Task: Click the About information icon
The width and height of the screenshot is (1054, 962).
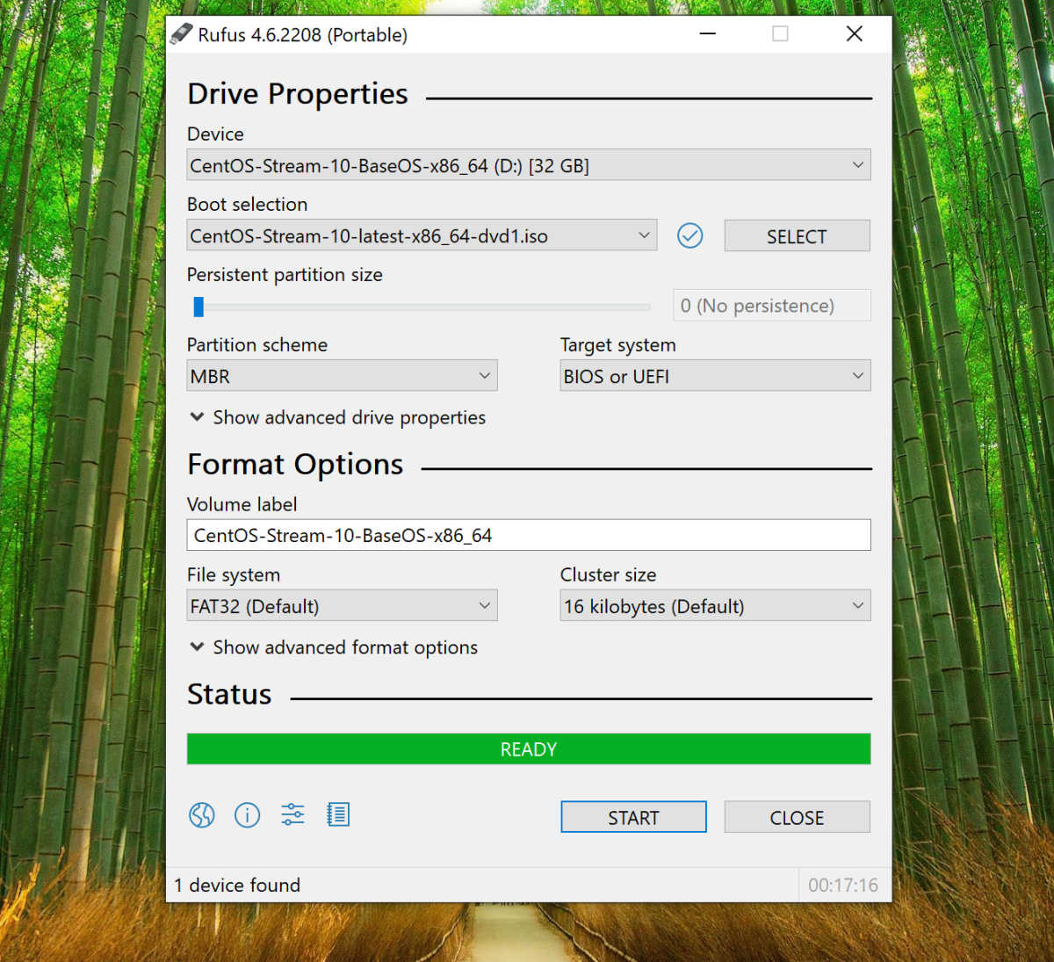Action: coord(248,815)
